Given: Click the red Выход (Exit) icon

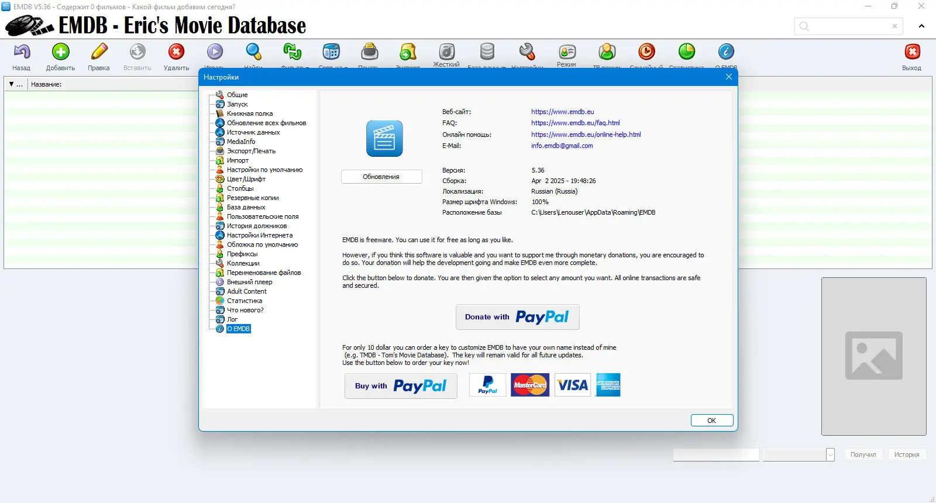Looking at the screenshot, I should point(912,52).
